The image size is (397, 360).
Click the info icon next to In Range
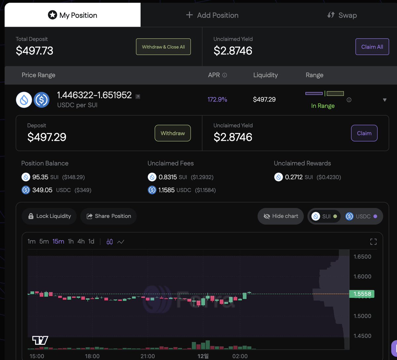349,100
